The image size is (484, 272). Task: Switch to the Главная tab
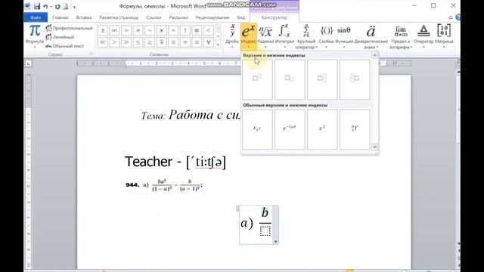point(60,17)
